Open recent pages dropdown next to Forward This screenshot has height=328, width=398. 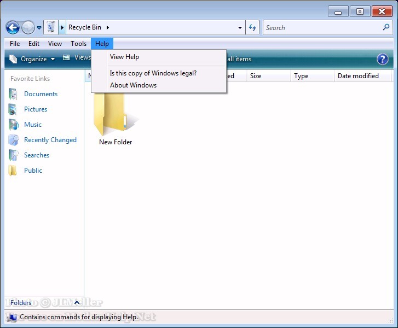point(39,28)
